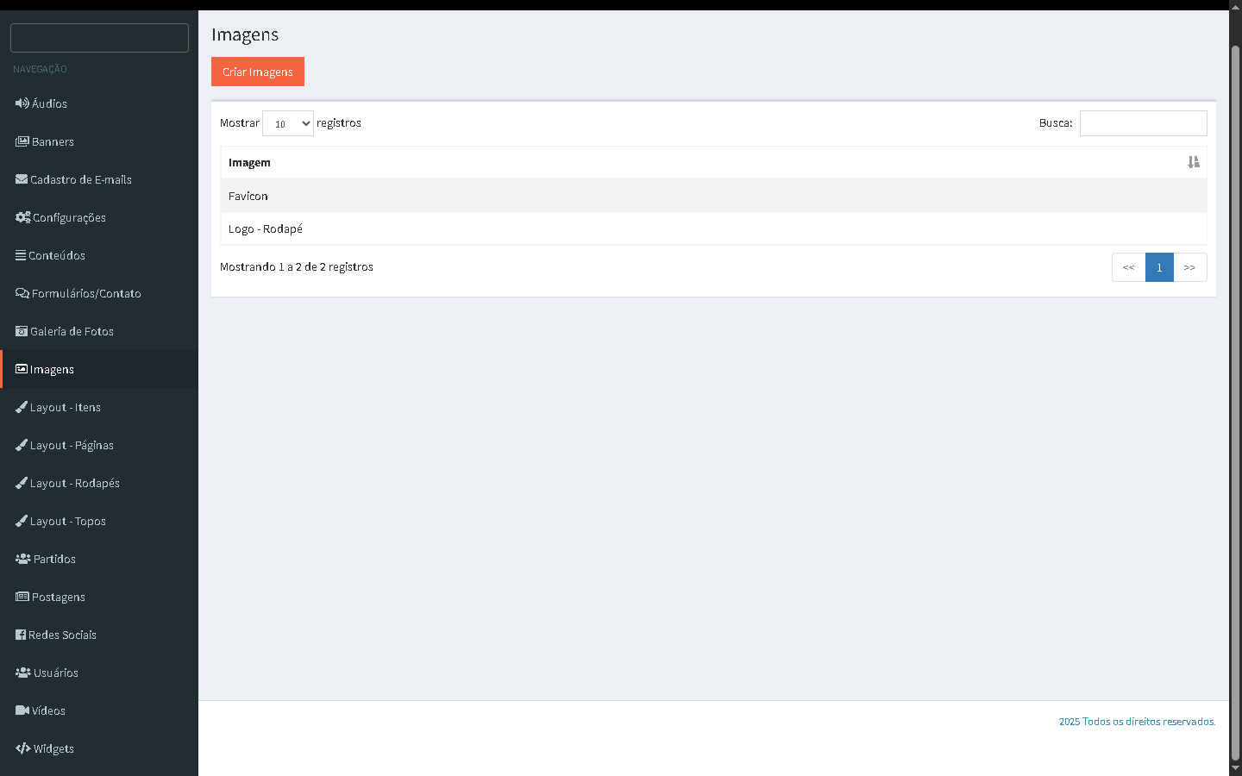Click the 2025 Todos os direitos reservados link
The height and width of the screenshot is (776, 1242).
click(x=1137, y=722)
